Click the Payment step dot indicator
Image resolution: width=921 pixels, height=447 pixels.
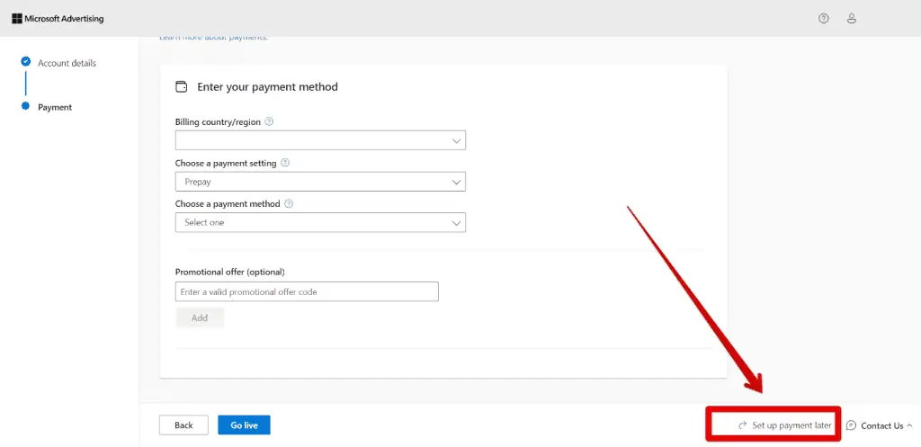click(x=25, y=106)
